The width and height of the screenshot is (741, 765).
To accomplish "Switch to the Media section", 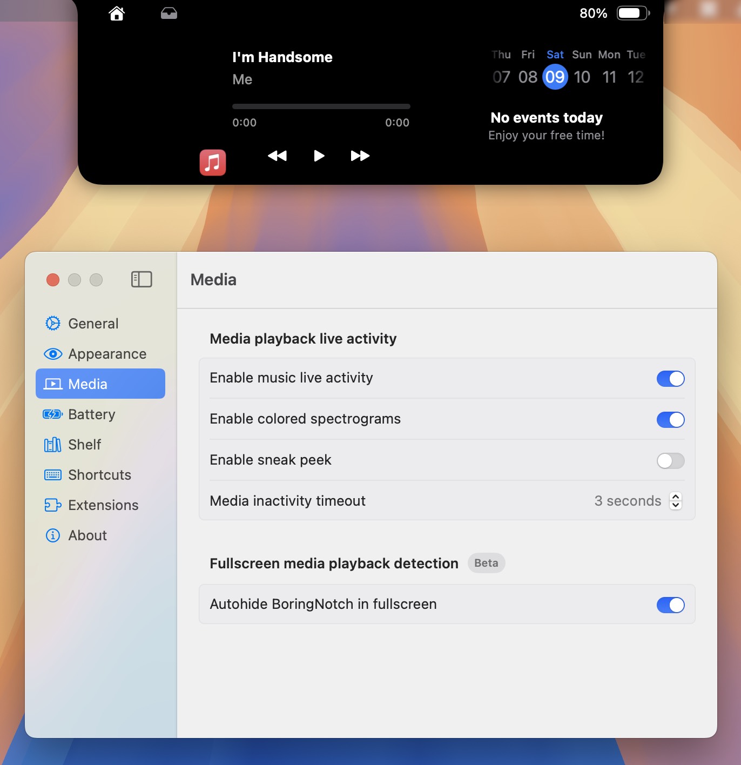I will coord(88,384).
